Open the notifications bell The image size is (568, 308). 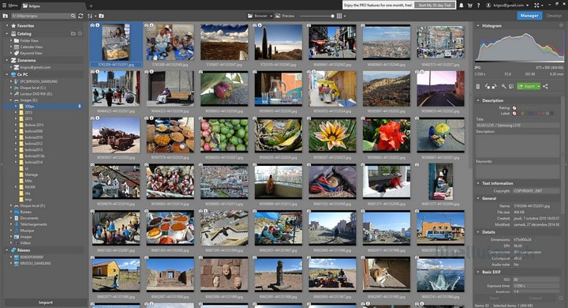461,6
